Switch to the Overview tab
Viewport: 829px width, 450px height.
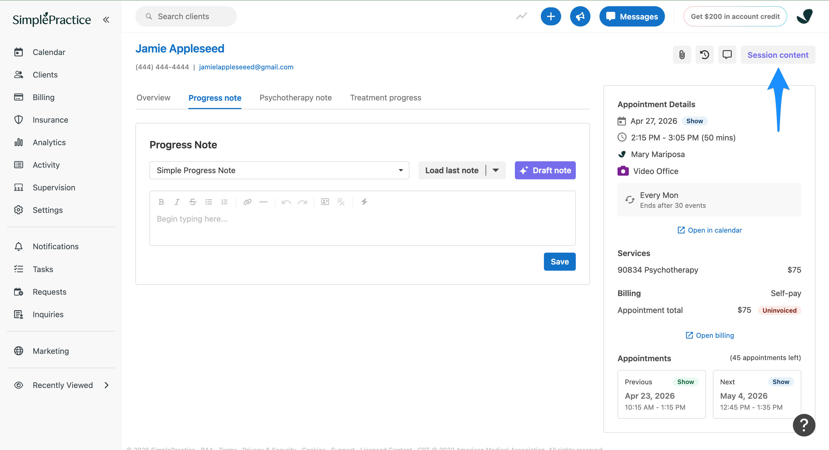click(x=153, y=98)
